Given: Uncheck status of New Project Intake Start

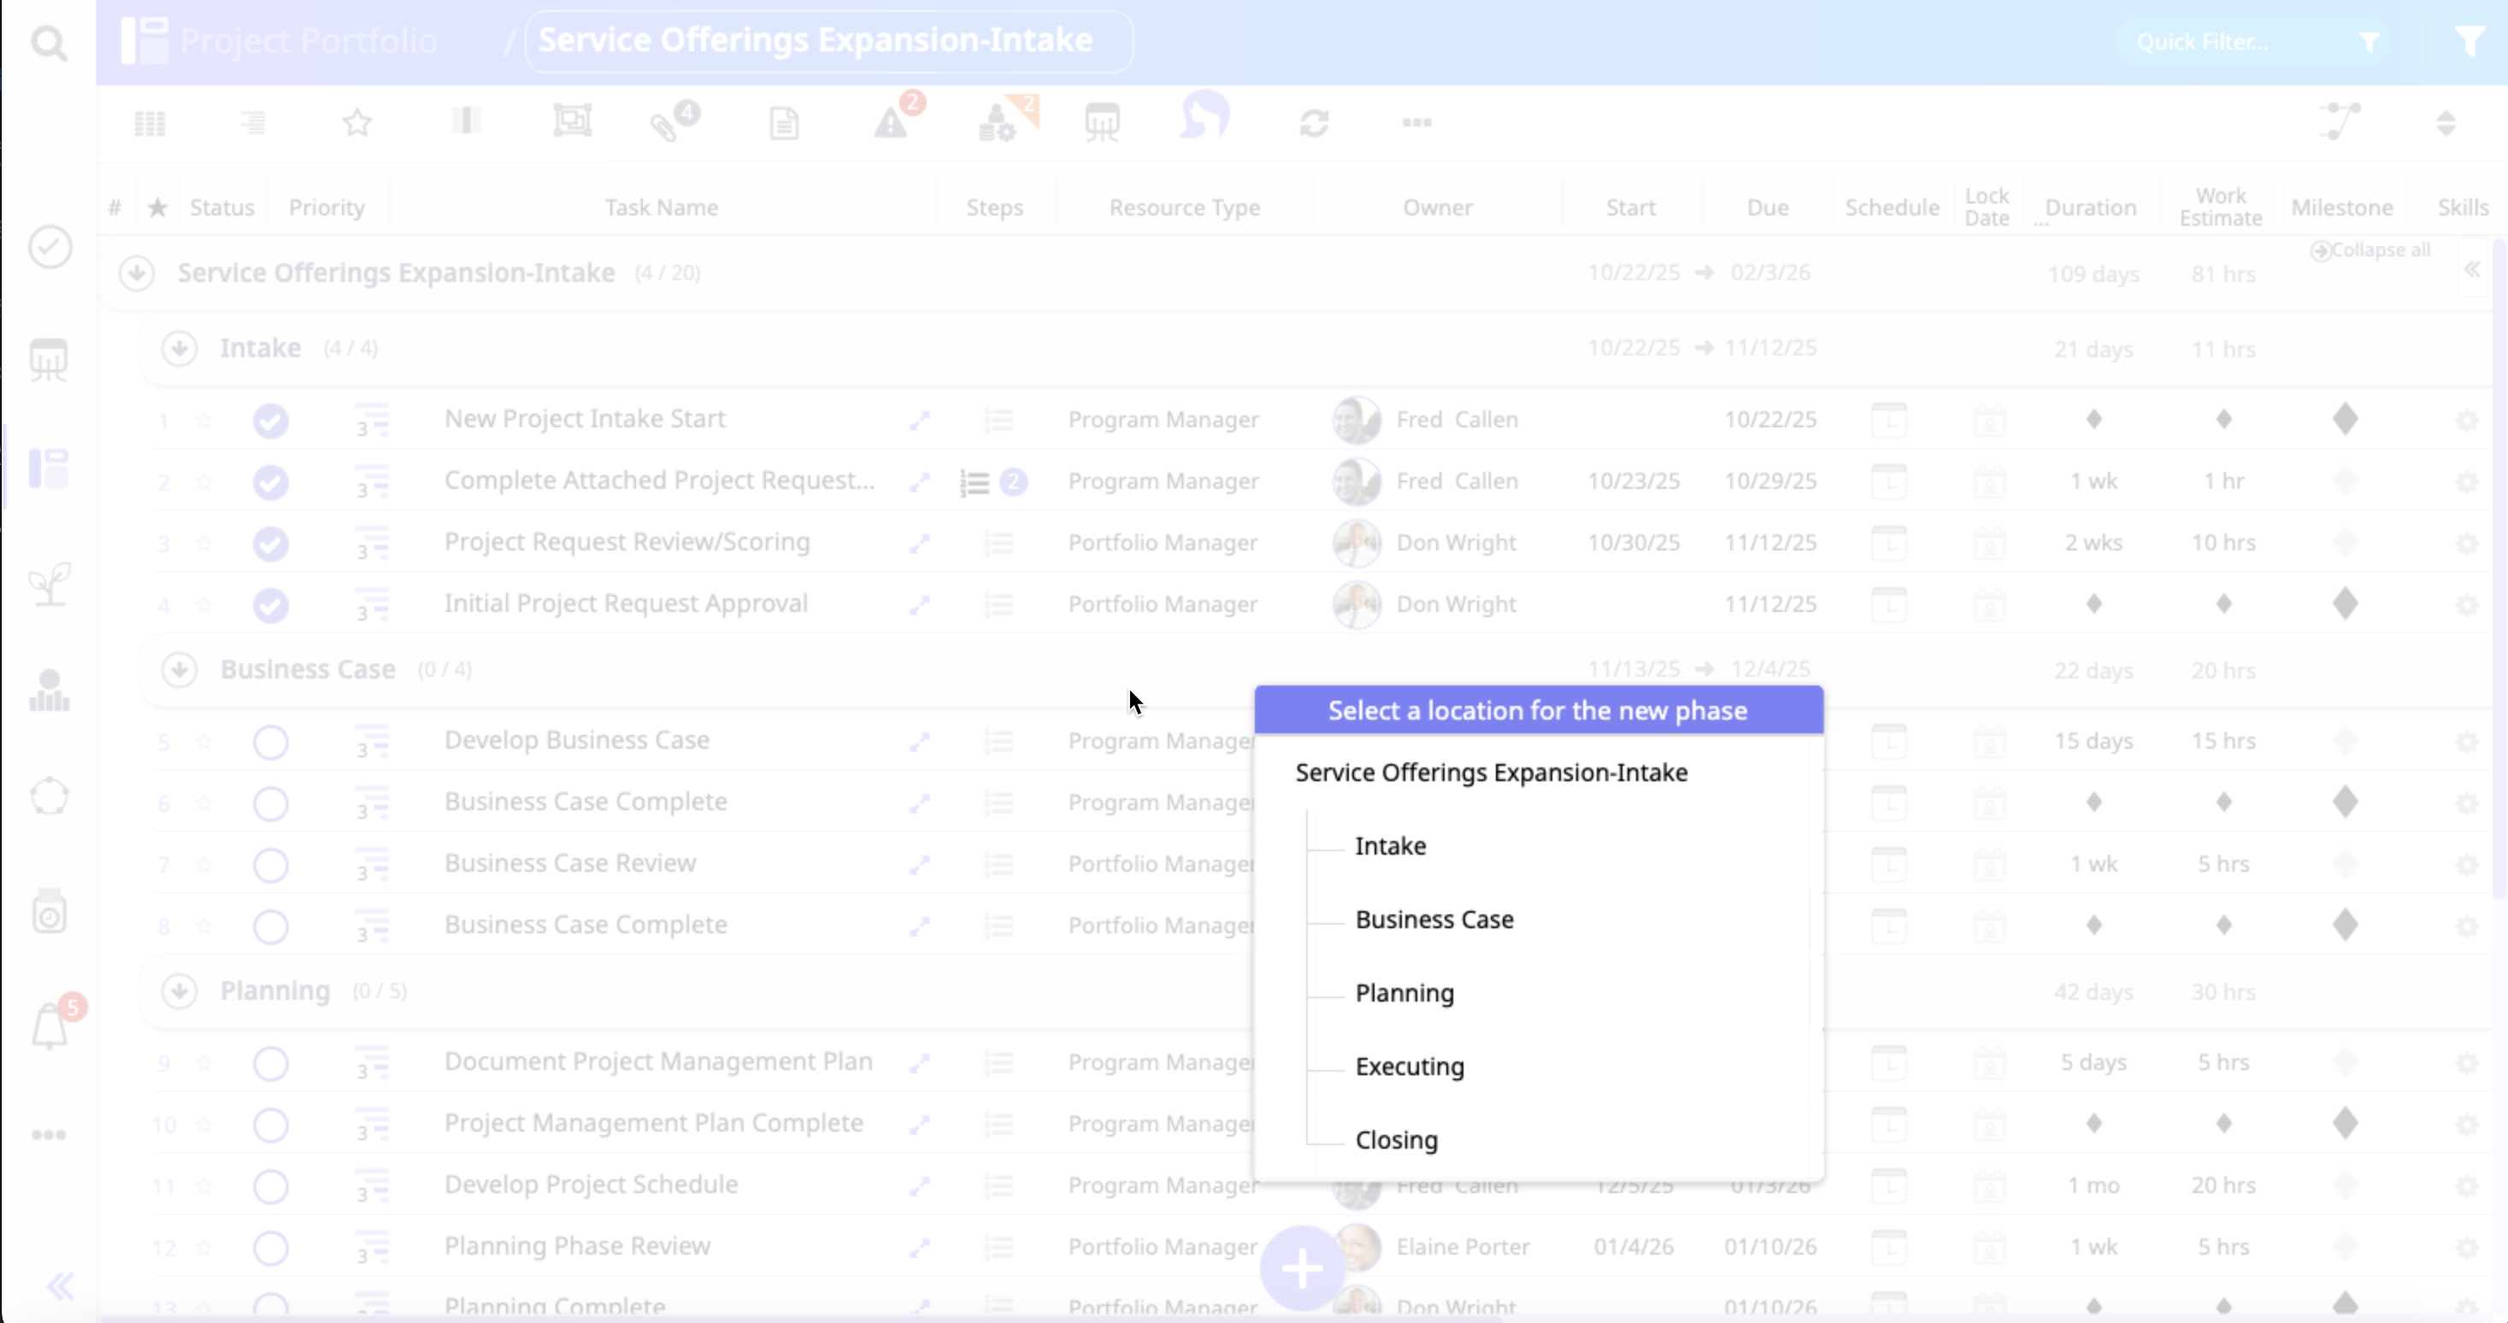Looking at the screenshot, I should pyautogui.click(x=271, y=420).
